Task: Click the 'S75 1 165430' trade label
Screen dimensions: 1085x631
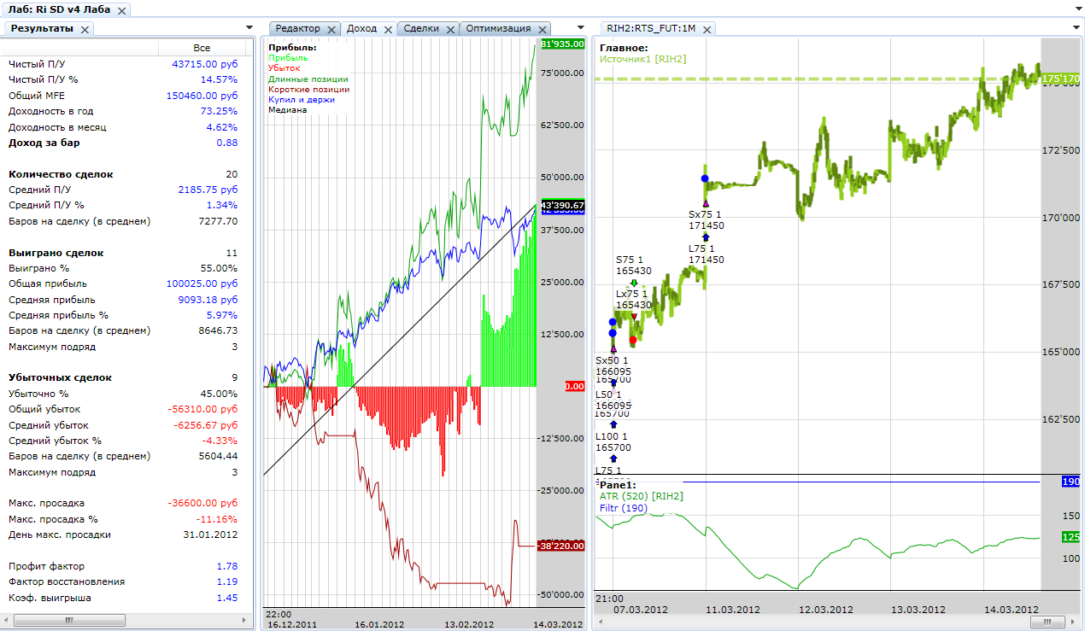Action: tap(634, 265)
